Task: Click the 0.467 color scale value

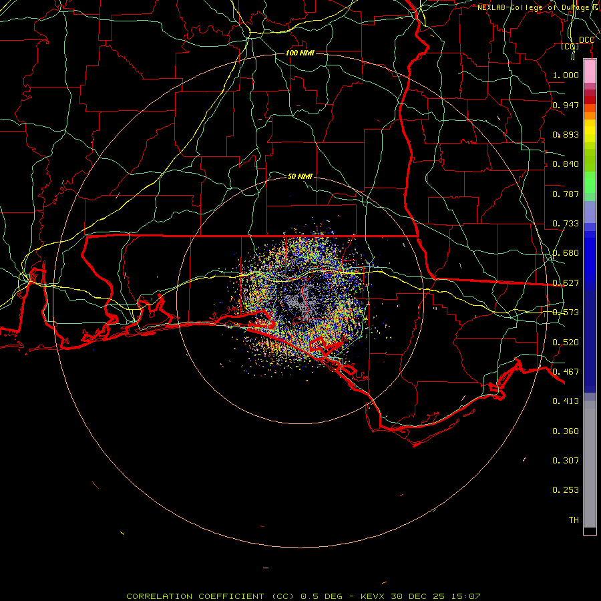Action: tap(566, 372)
